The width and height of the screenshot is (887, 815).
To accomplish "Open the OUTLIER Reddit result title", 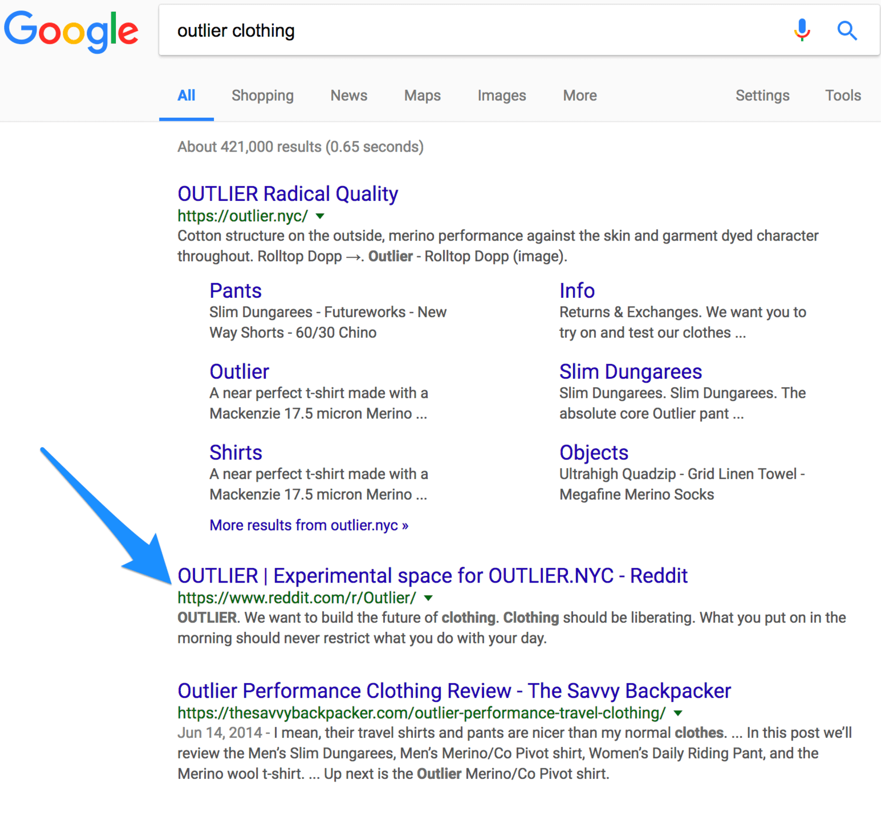I will click(x=432, y=576).
